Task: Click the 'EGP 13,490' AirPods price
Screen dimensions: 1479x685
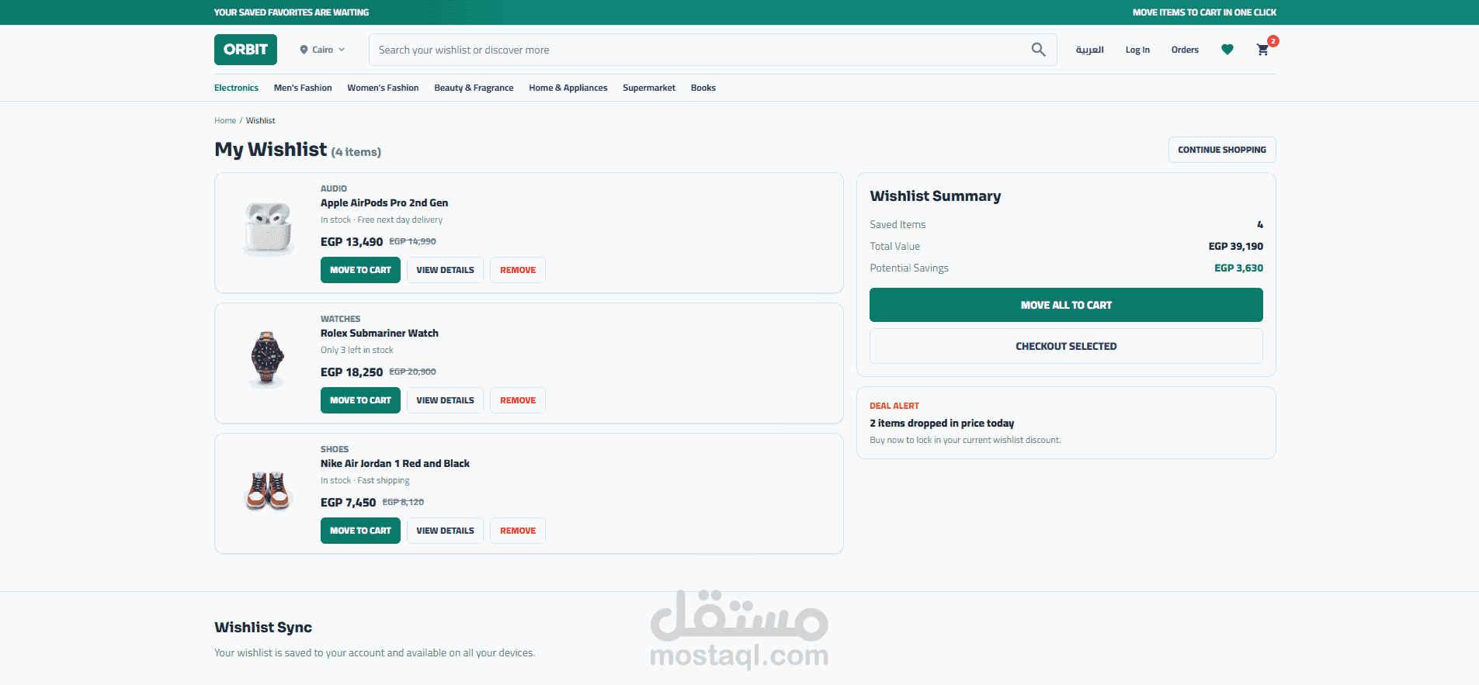Action: 352,242
